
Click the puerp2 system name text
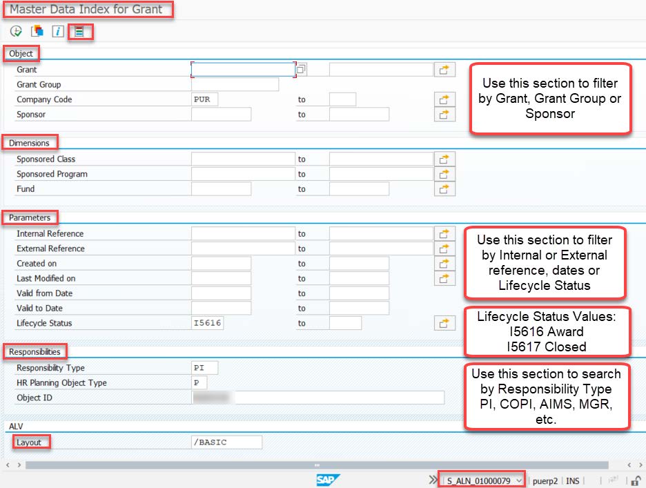[545, 481]
